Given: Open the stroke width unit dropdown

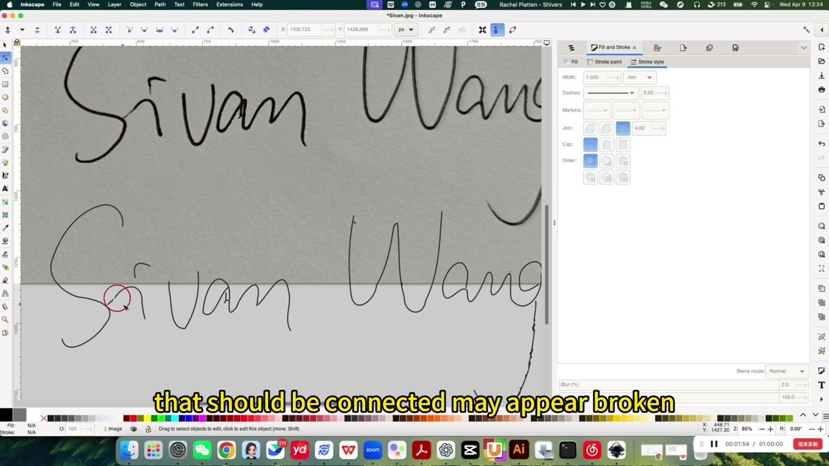Looking at the screenshot, I should tap(641, 77).
